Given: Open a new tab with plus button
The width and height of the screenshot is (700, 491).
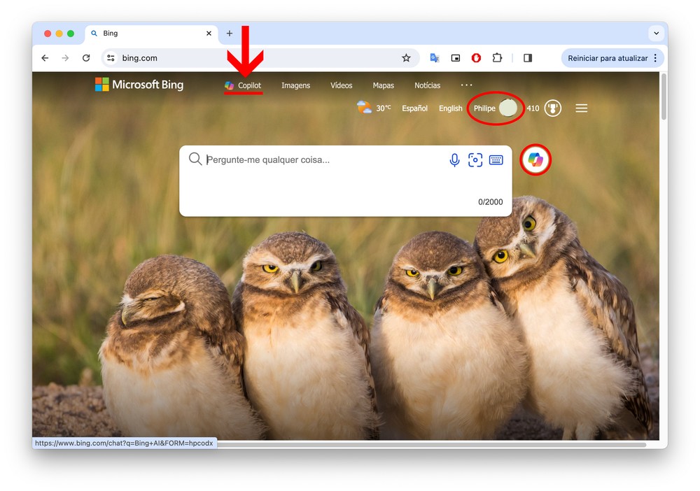Looking at the screenshot, I should click(x=230, y=34).
